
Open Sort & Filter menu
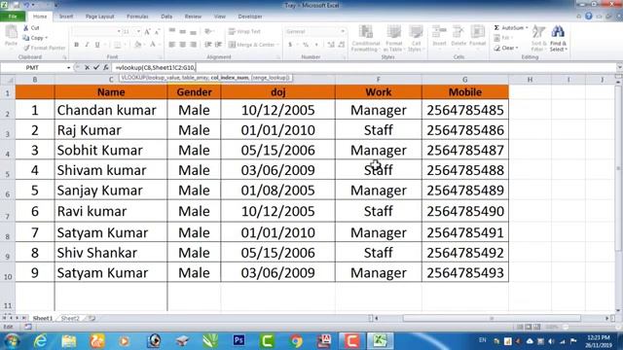[x=538, y=38]
